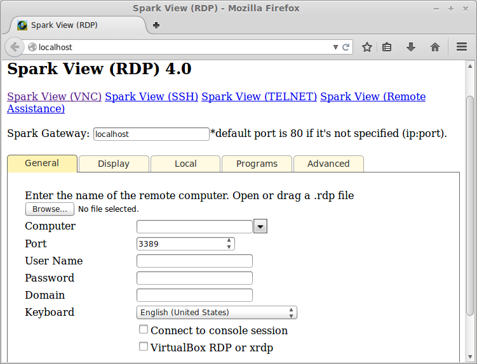The width and height of the screenshot is (477, 364).
Task: Open the Spark View (SSH) link
Action: click(152, 96)
